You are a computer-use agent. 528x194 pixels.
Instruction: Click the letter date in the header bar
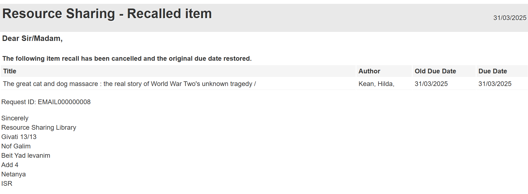pos(510,18)
